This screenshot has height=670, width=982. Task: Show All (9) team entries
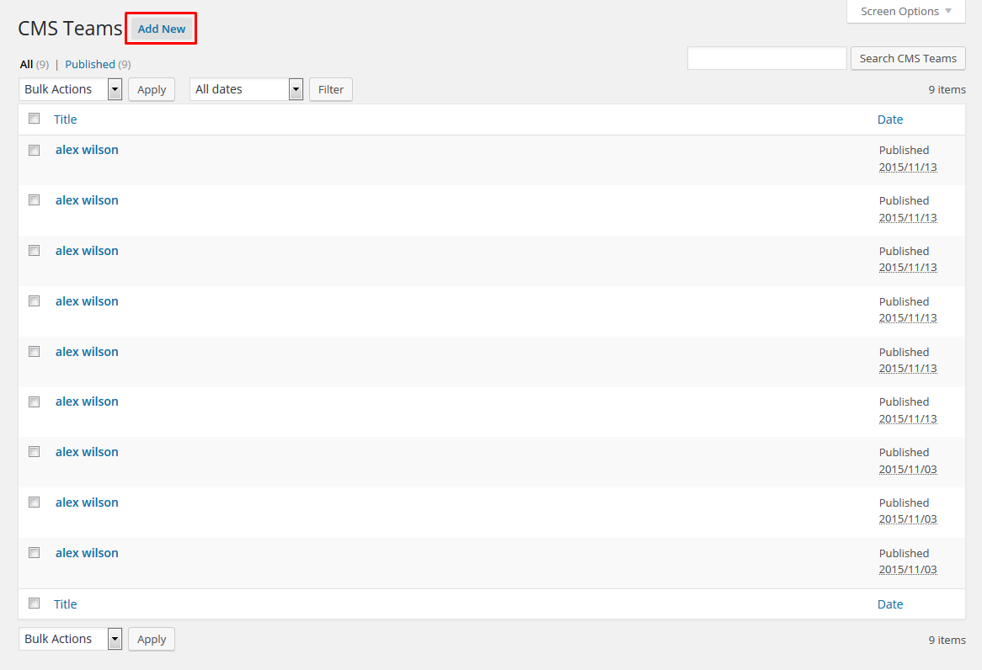tap(34, 65)
